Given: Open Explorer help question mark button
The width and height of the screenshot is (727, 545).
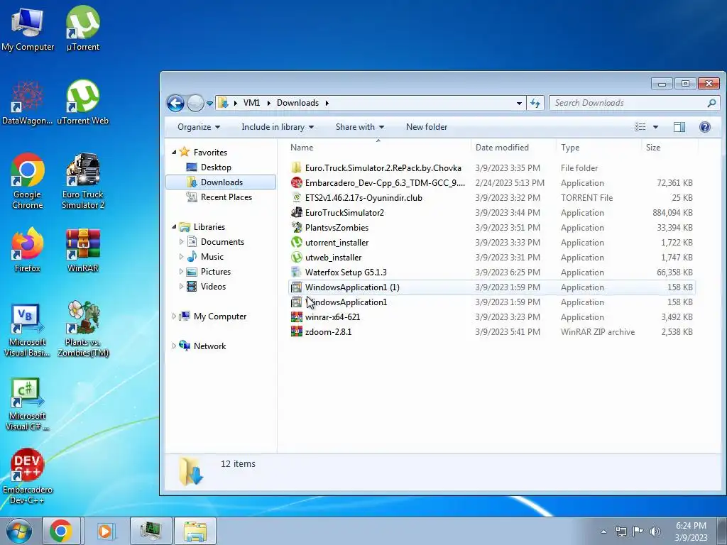Looking at the screenshot, I should [705, 127].
